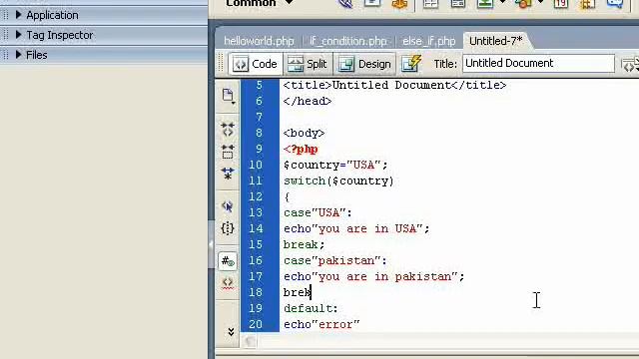This screenshot has width=639, height=359.
Task: Click the Email Link icon in Insert bar
Action: click(372, 4)
